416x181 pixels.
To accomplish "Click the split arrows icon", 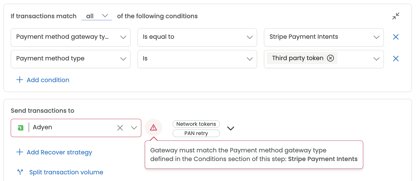I will pos(20,172).
